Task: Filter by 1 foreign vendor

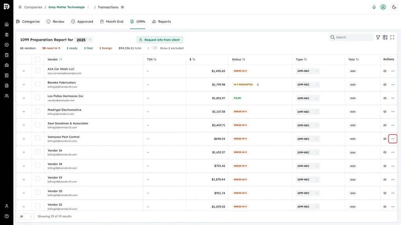Action: click(x=106, y=48)
